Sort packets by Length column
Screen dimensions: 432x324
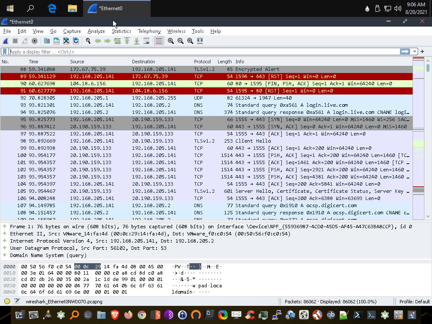[x=225, y=62]
